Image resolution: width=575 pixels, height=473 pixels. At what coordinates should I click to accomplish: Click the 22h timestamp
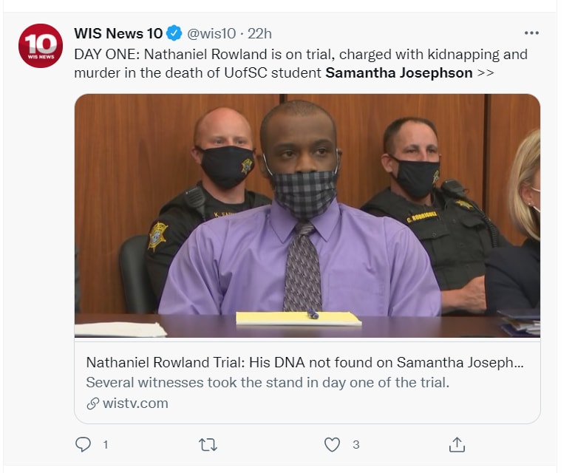260,33
